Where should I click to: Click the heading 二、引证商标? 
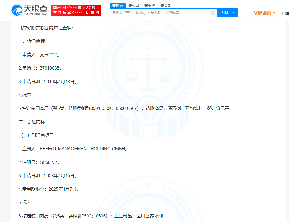pos(32,122)
